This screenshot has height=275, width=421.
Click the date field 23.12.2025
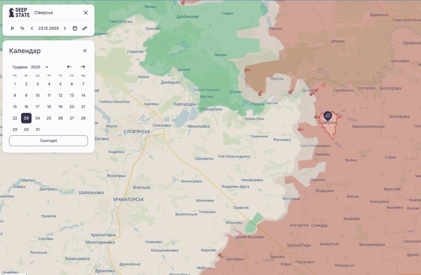point(48,28)
